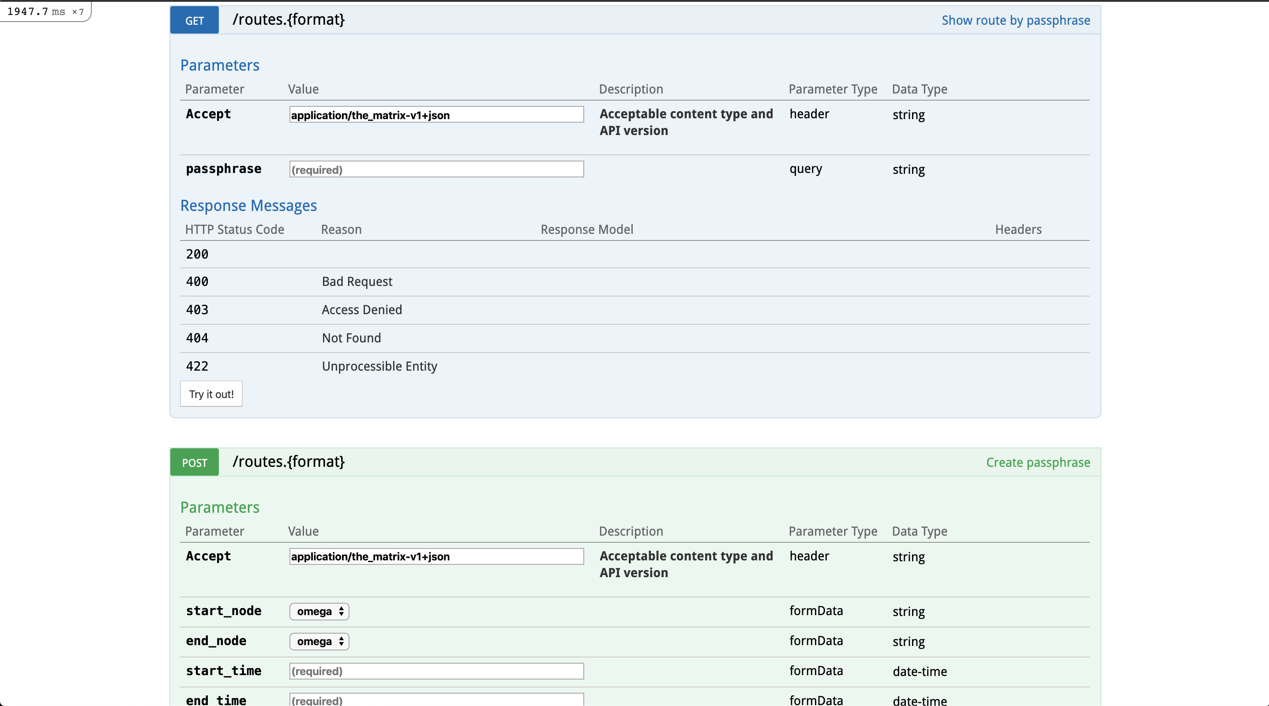Click the Show route by passphrase link
This screenshot has width=1269, height=706.
click(1016, 20)
